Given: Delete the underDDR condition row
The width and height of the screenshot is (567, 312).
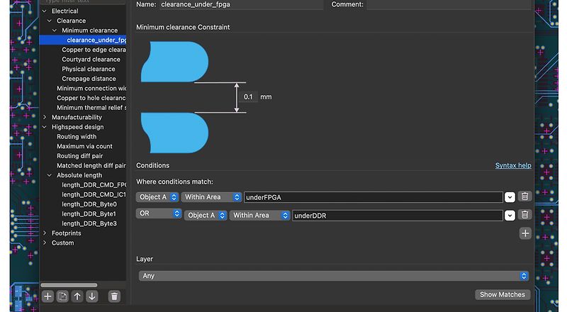Looking at the screenshot, I should (x=524, y=215).
